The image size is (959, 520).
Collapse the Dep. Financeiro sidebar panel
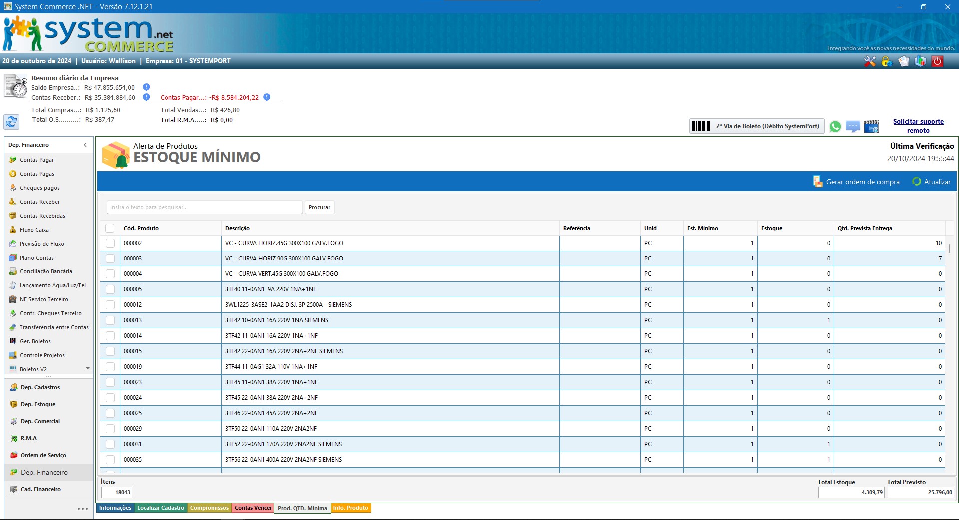[x=85, y=145]
